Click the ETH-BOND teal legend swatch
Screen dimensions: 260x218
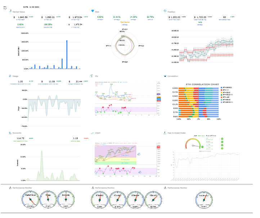click(x=221, y=100)
